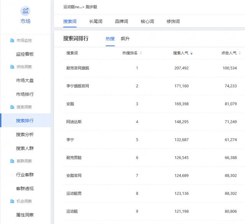Screen dimensions: 245x224
Task: Click the 机会洞察 section icon
Action: coord(12,201)
